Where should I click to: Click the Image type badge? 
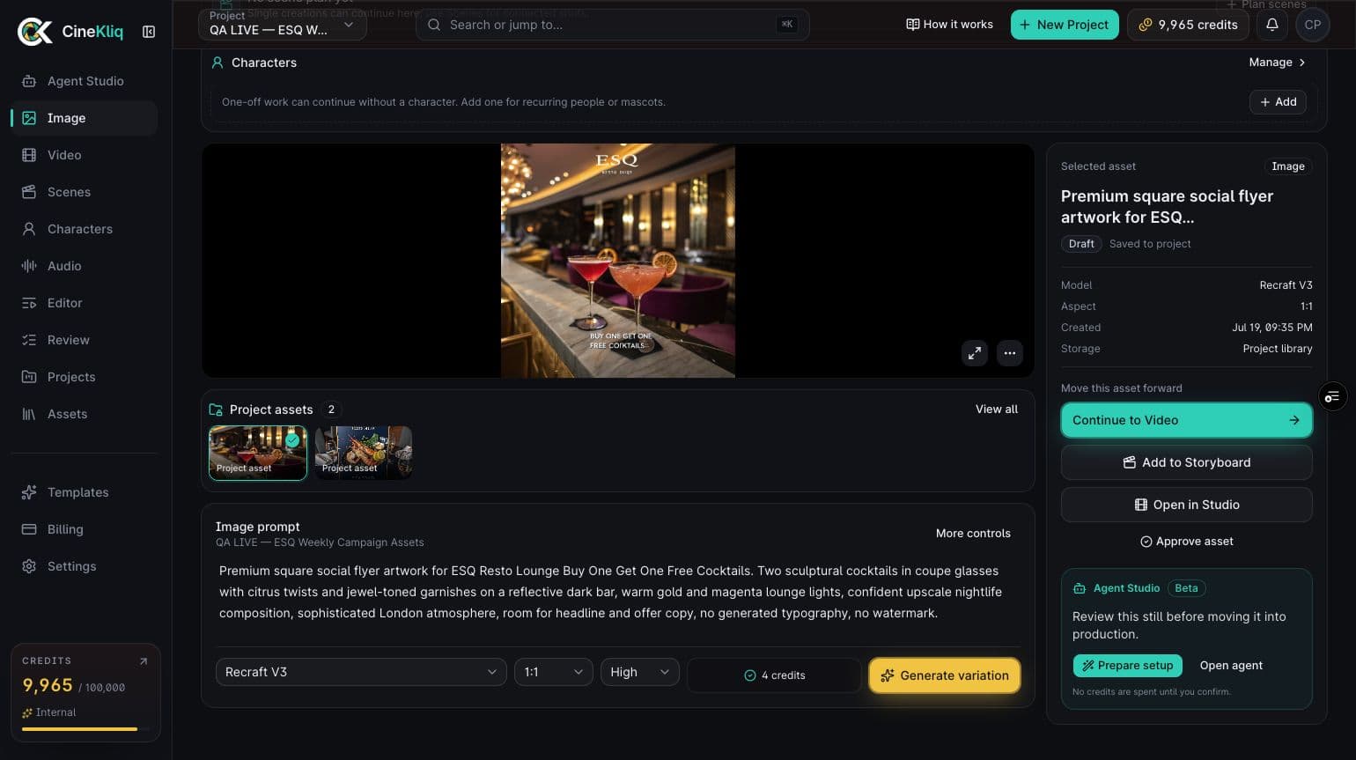coord(1288,166)
